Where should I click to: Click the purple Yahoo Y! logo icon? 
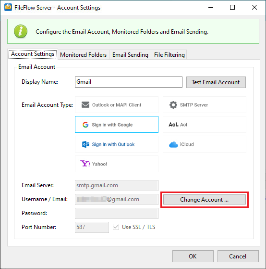(85, 164)
